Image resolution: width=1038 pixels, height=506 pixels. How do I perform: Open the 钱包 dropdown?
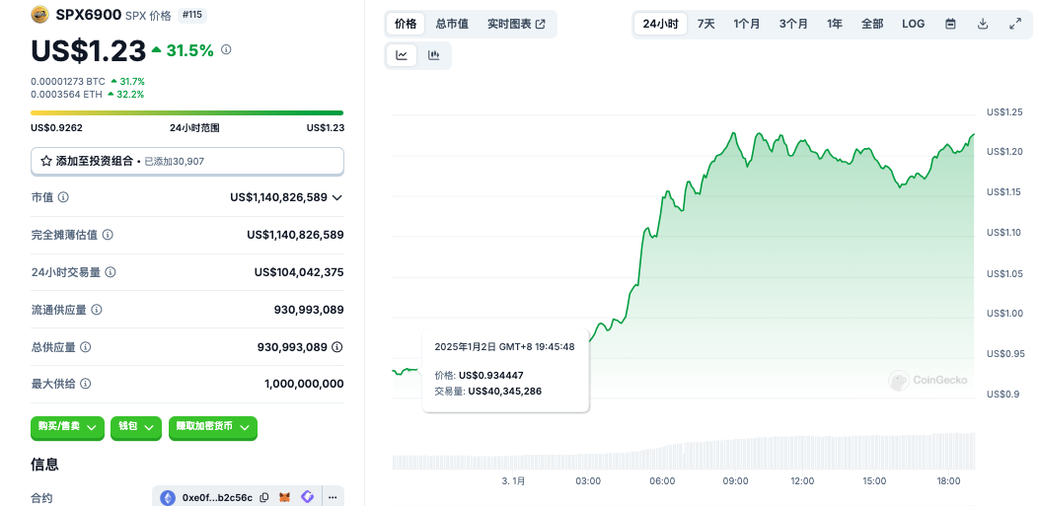136,428
